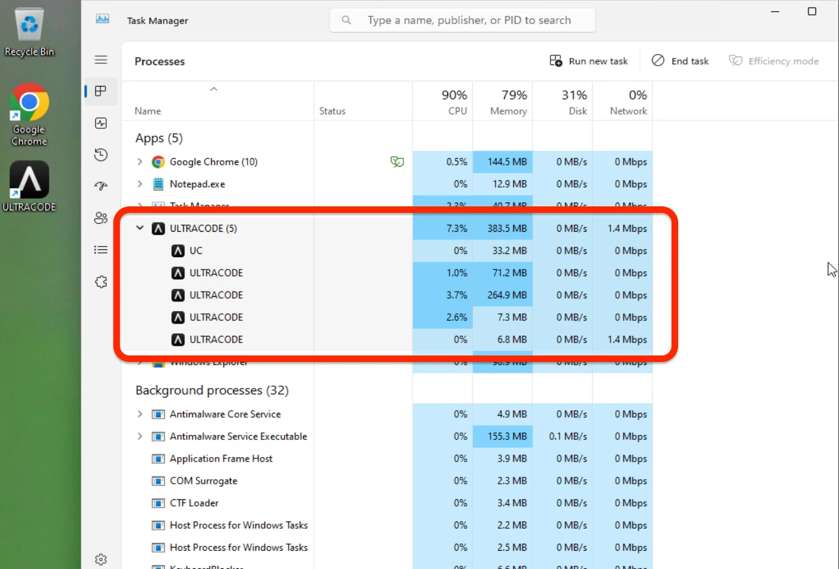Viewport: 839px width, 569px height.
Task: Click the Antimalware Core Service icon
Action: pyautogui.click(x=158, y=414)
